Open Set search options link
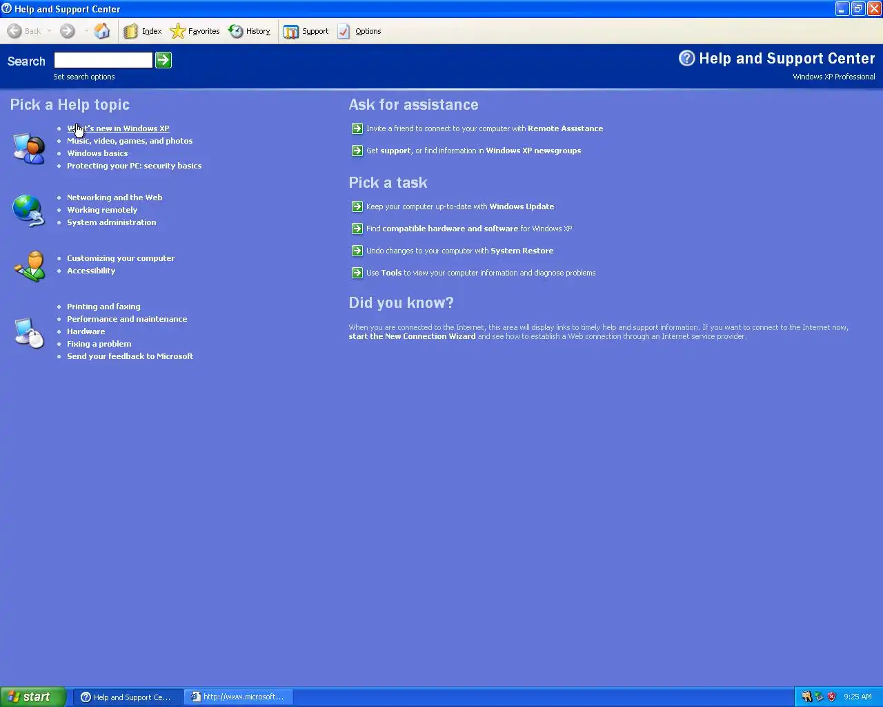 [84, 77]
